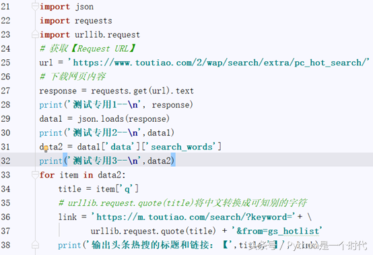Click 'urllib.request.quote(title)' on line 37
Image resolution: width=373 pixels, height=255 pixels.
(x=154, y=231)
